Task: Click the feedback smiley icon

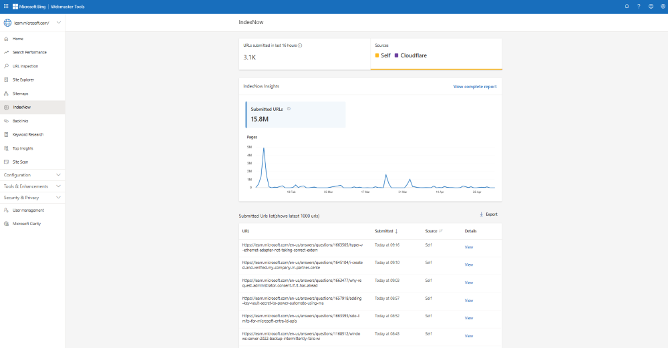Action: point(651,6)
